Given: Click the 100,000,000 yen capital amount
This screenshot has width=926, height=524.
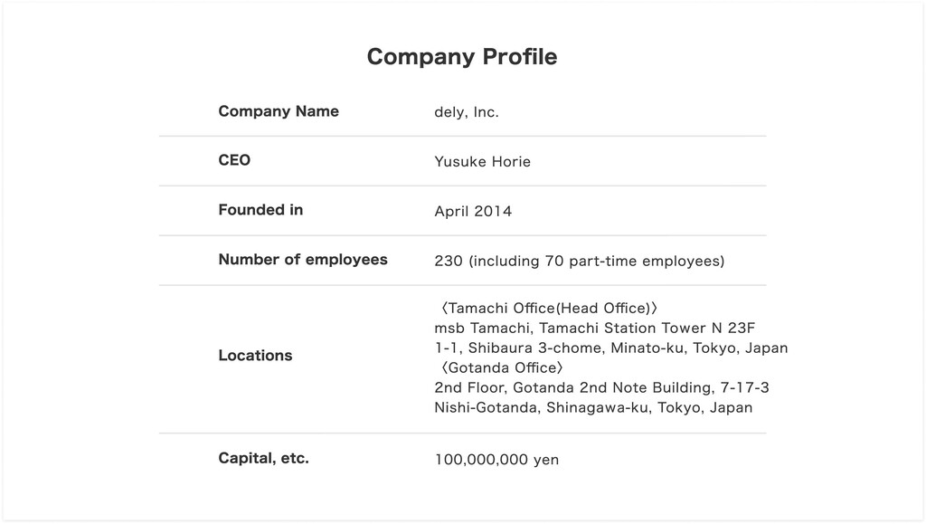Looking at the screenshot, I should point(496,460).
